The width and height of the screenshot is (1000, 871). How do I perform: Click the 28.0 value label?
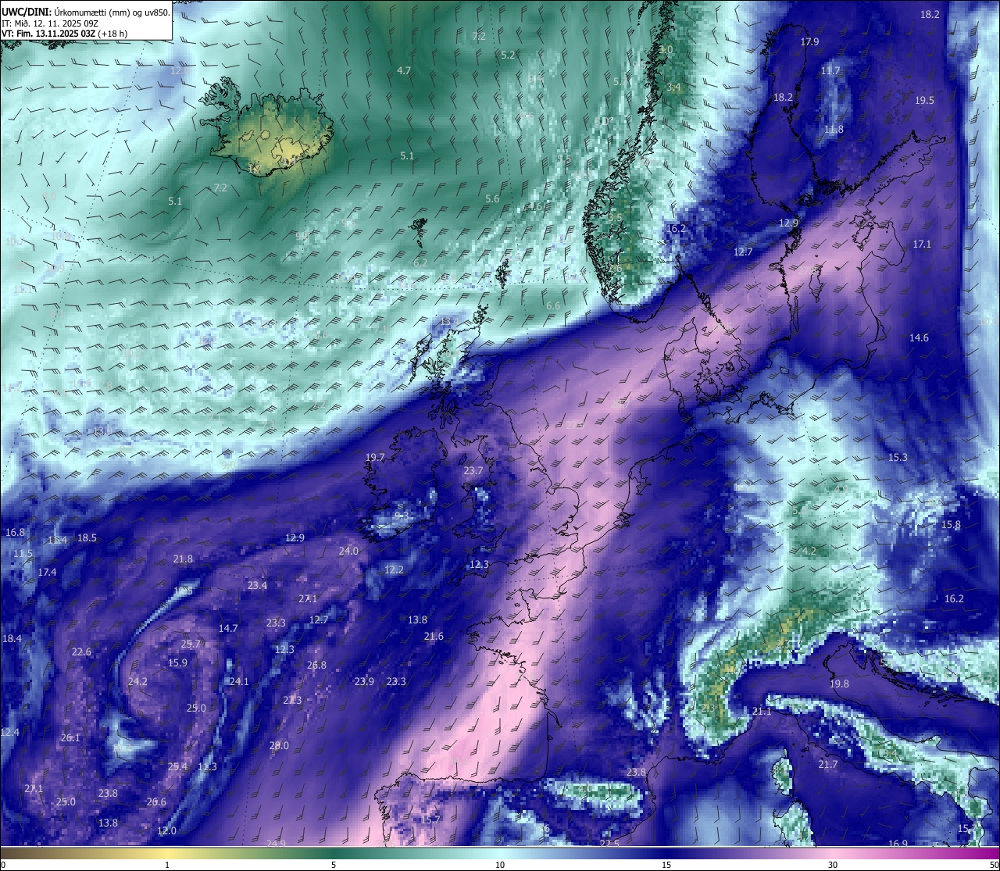click(279, 745)
